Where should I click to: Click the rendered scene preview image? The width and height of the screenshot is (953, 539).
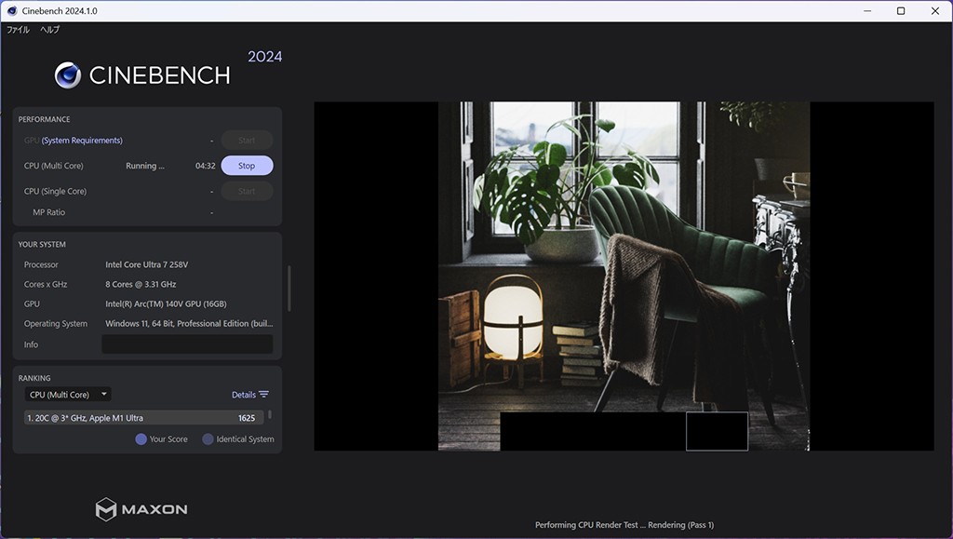coord(624,276)
